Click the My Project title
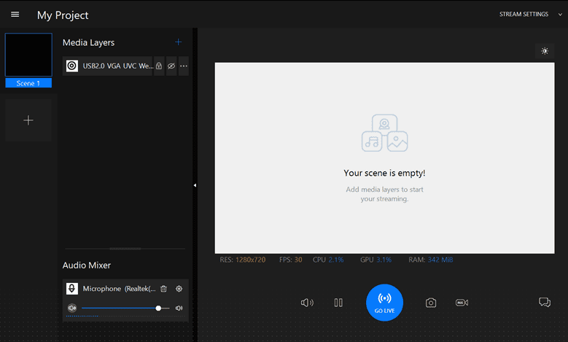 pos(63,15)
